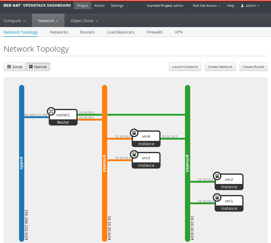Click the 10.10.20.2 IP label on vm3
Screen dimensions: 271x243
pyautogui.click(x=123, y=158)
